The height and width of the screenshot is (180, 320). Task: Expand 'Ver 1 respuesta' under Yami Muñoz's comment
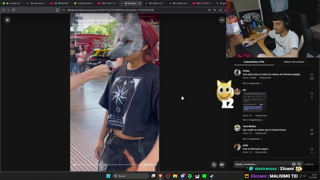pyautogui.click(x=252, y=139)
